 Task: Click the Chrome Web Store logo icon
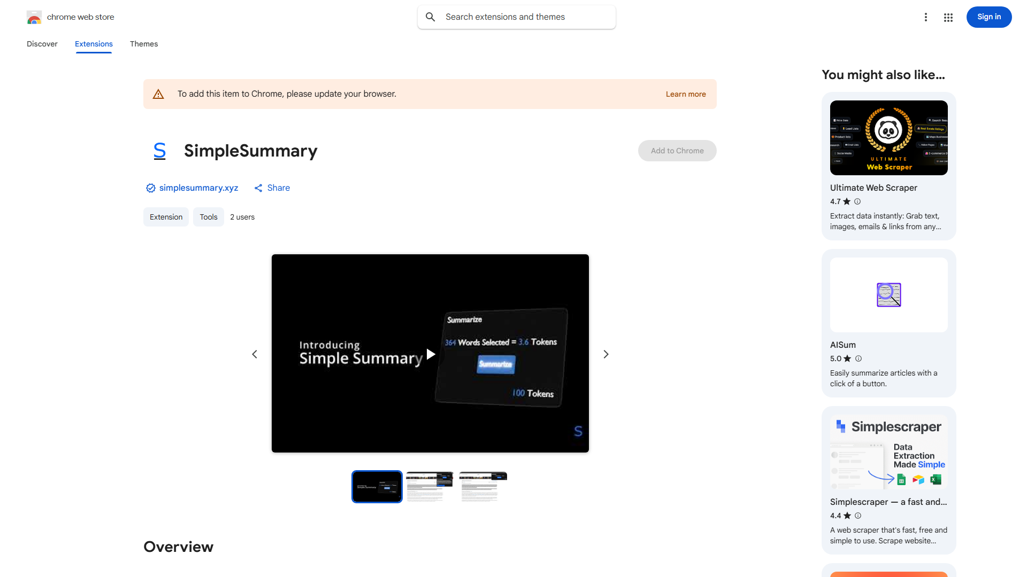34,18
